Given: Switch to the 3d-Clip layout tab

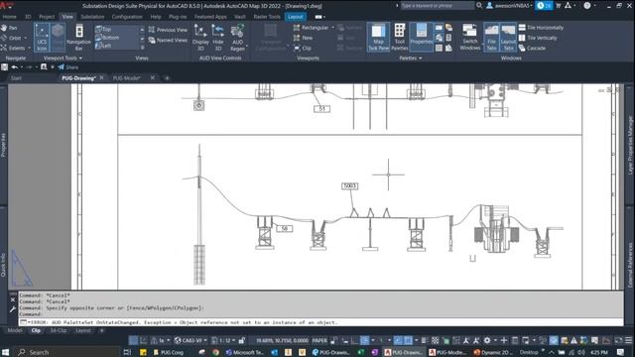Looking at the screenshot, I should click(x=59, y=330).
